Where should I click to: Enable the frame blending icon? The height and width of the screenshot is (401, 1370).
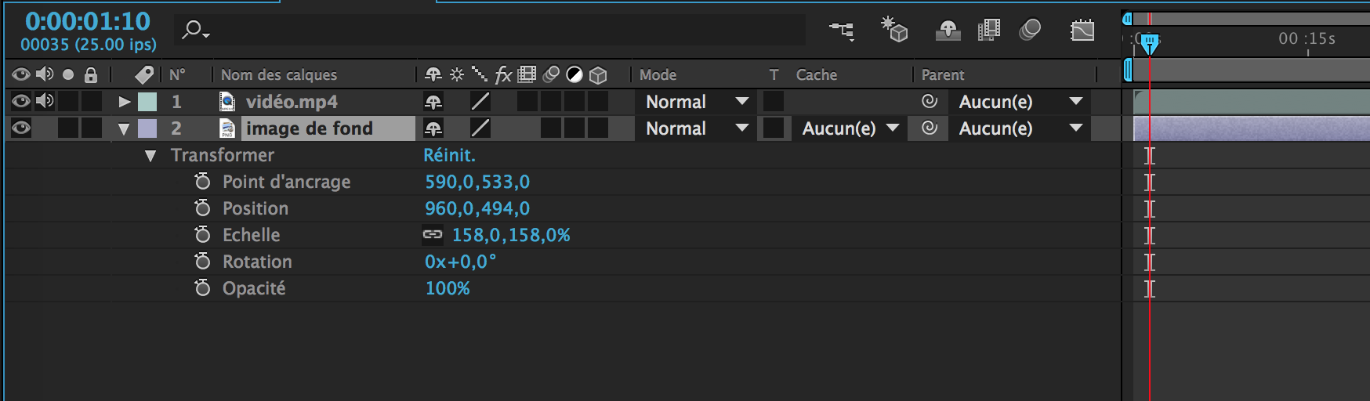(x=989, y=31)
